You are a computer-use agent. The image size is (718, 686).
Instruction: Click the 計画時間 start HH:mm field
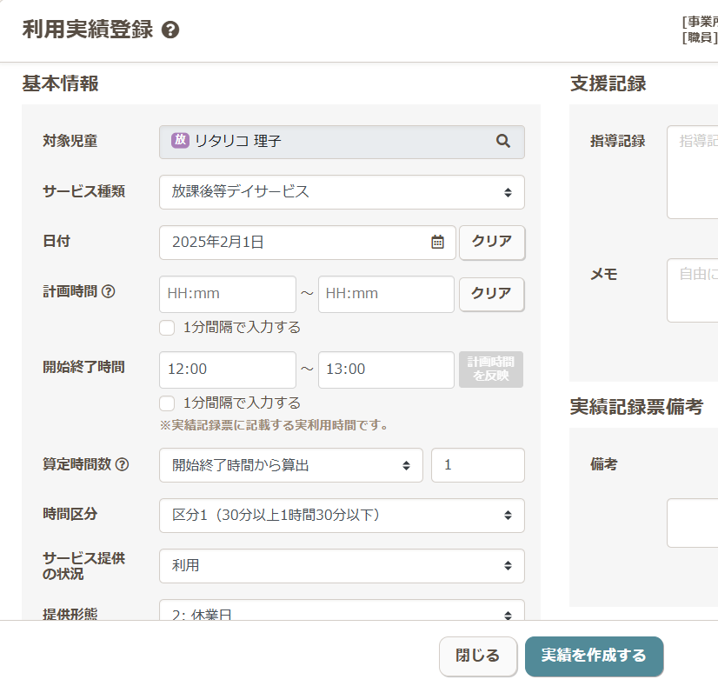click(x=227, y=294)
